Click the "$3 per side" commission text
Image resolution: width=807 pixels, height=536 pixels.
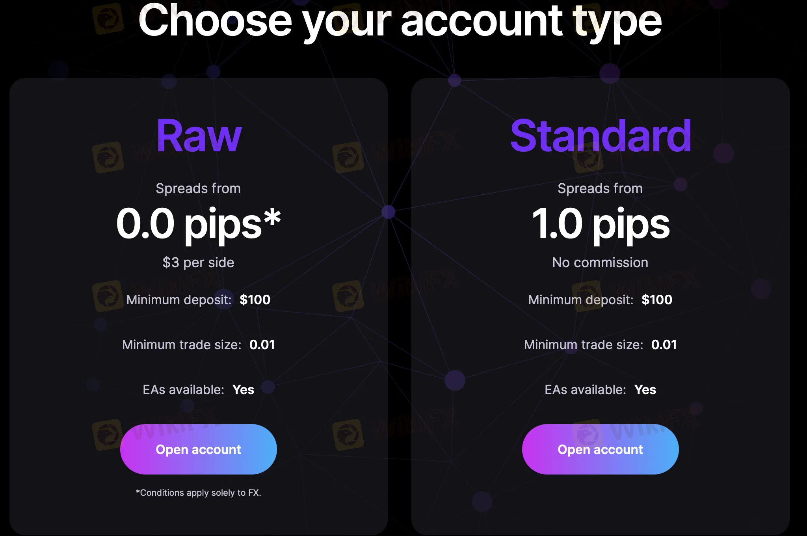tap(198, 262)
